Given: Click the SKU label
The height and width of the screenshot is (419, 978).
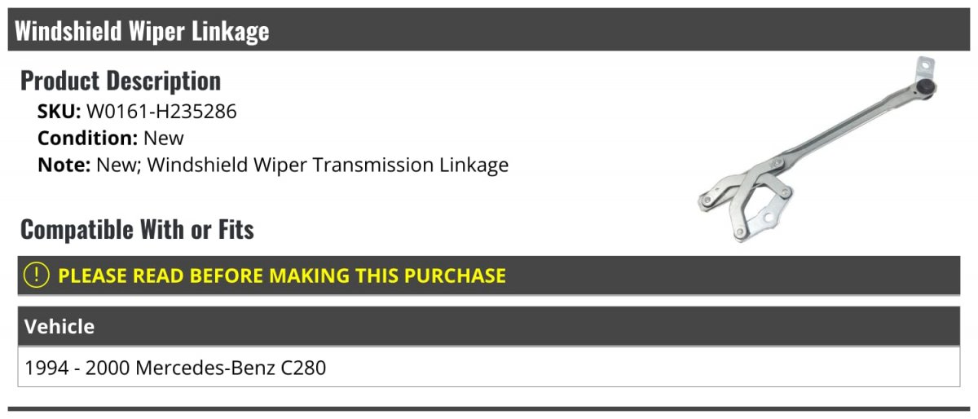Looking at the screenshot, I should pyautogui.click(x=59, y=112).
